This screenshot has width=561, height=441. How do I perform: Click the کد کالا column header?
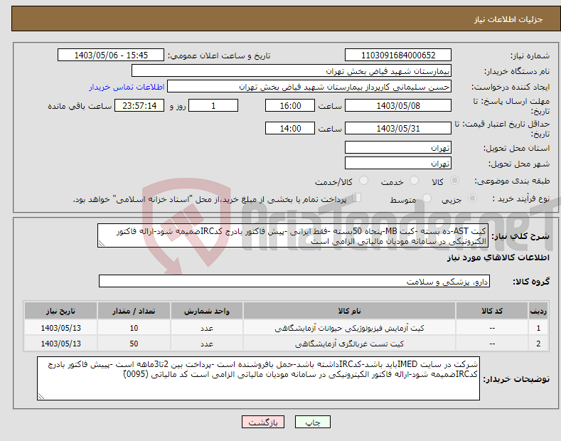[x=492, y=311]
